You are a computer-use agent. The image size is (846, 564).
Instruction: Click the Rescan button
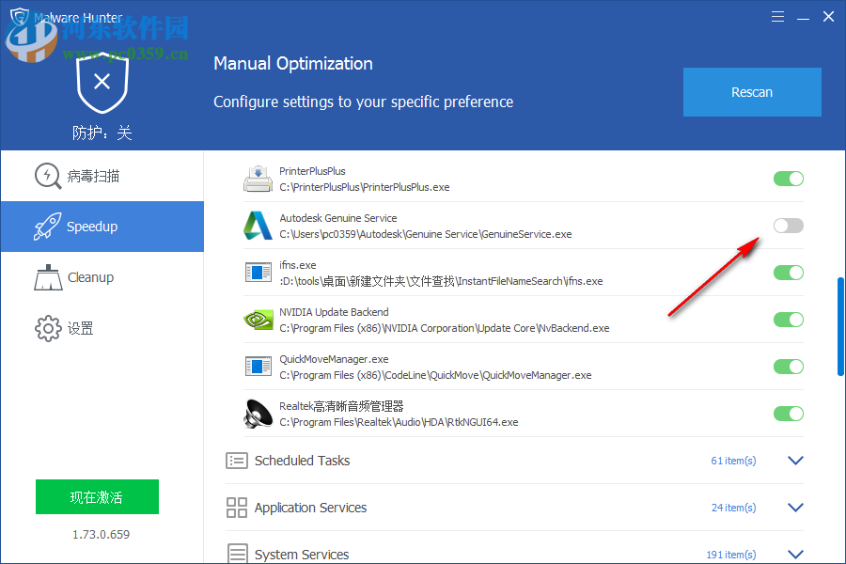(x=751, y=92)
